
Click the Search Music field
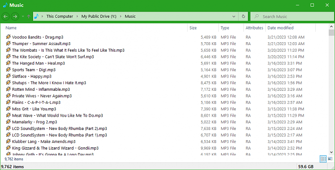[292, 16]
